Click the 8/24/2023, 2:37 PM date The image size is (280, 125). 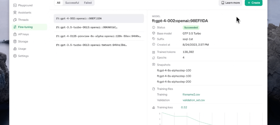coord(196,45)
